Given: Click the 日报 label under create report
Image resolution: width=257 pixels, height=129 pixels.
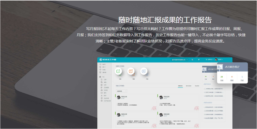Looking at the screenshot, I should point(120,79).
